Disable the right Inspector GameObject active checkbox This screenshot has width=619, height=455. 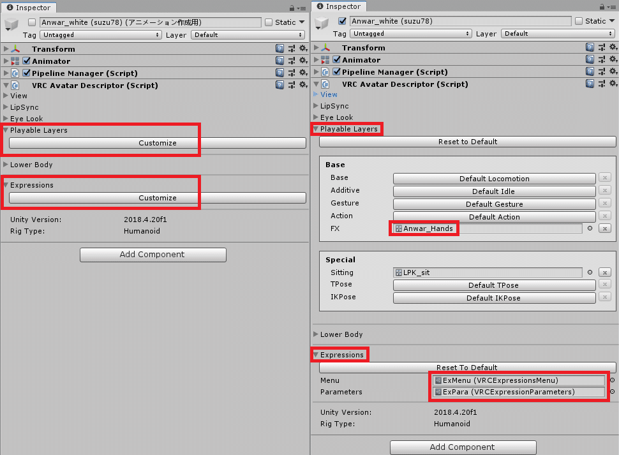point(342,21)
